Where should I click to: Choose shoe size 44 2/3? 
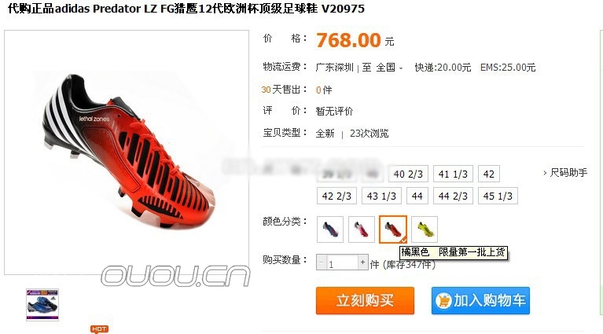click(453, 196)
